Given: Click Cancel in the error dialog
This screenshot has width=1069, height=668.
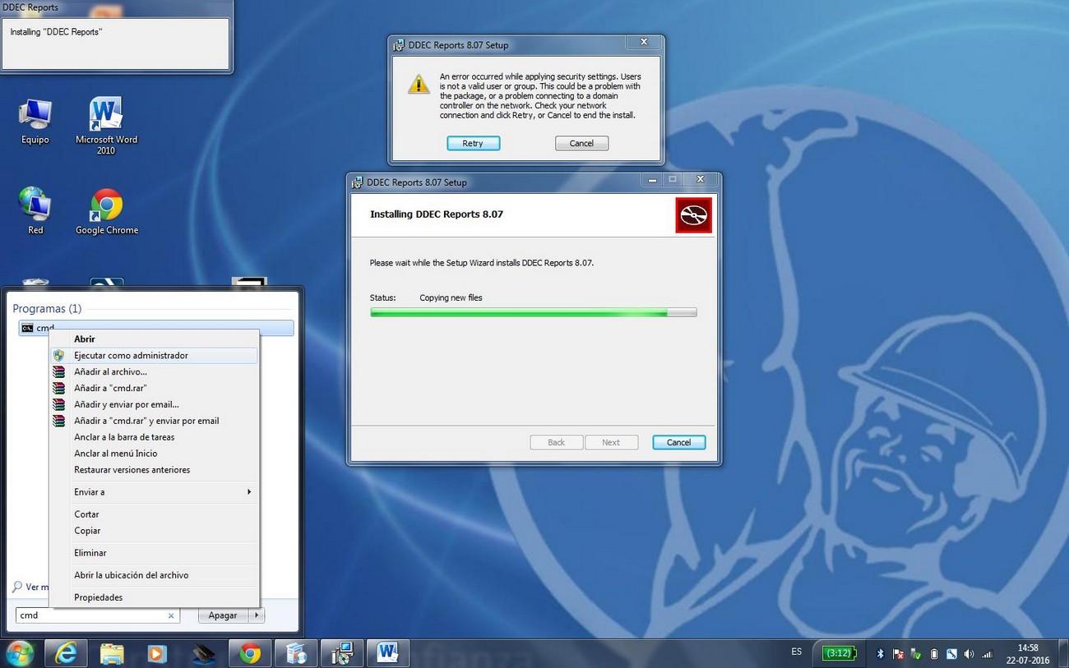Looking at the screenshot, I should [x=581, y=143].
